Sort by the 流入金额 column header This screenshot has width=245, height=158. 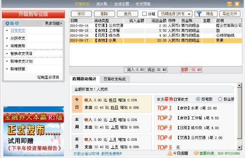[134, 21]
